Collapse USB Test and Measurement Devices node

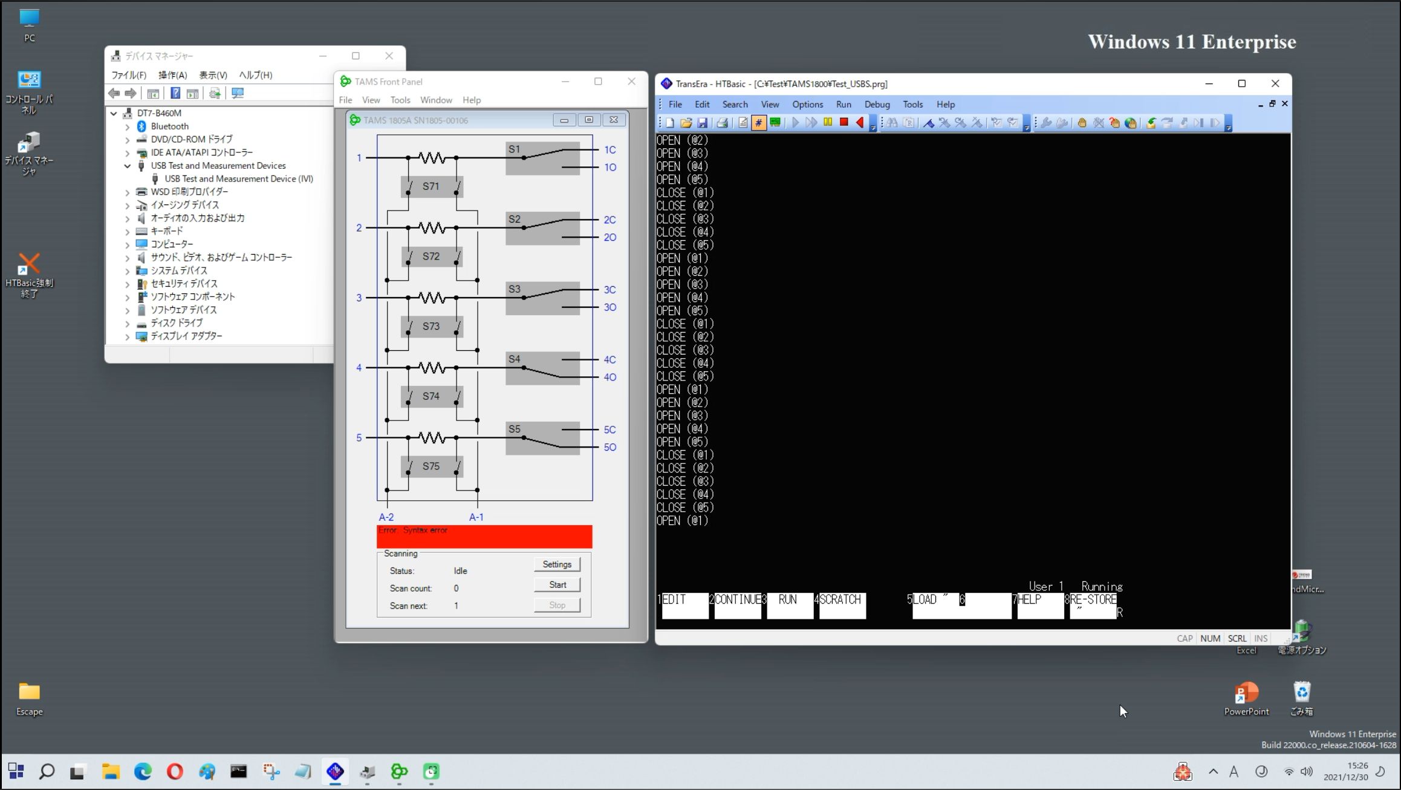coord(127,166)
